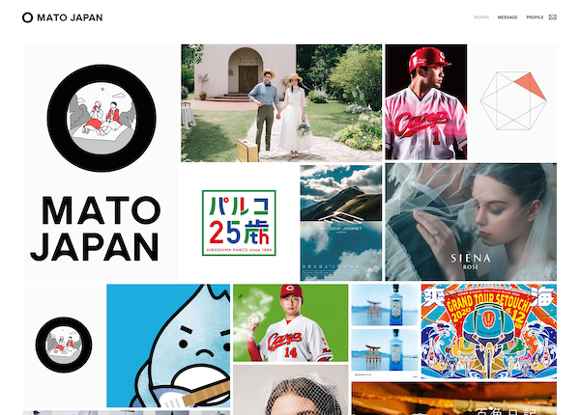580x415 pixels.
Task: Open the MESSAGE menu item
Action: 507,17
